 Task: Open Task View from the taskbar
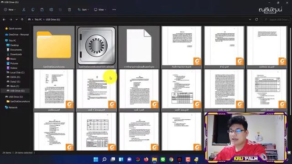pyautogui.click(x=113, y=159)
